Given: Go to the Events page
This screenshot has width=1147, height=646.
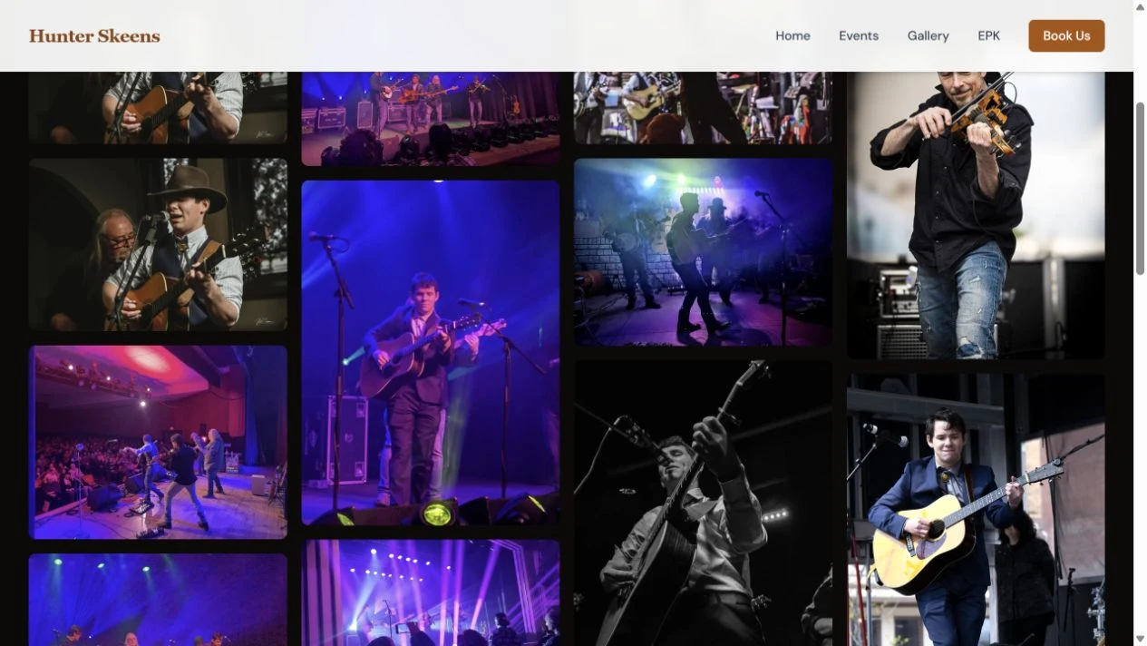Looking at the screenshot, I should tap(859, 35).
